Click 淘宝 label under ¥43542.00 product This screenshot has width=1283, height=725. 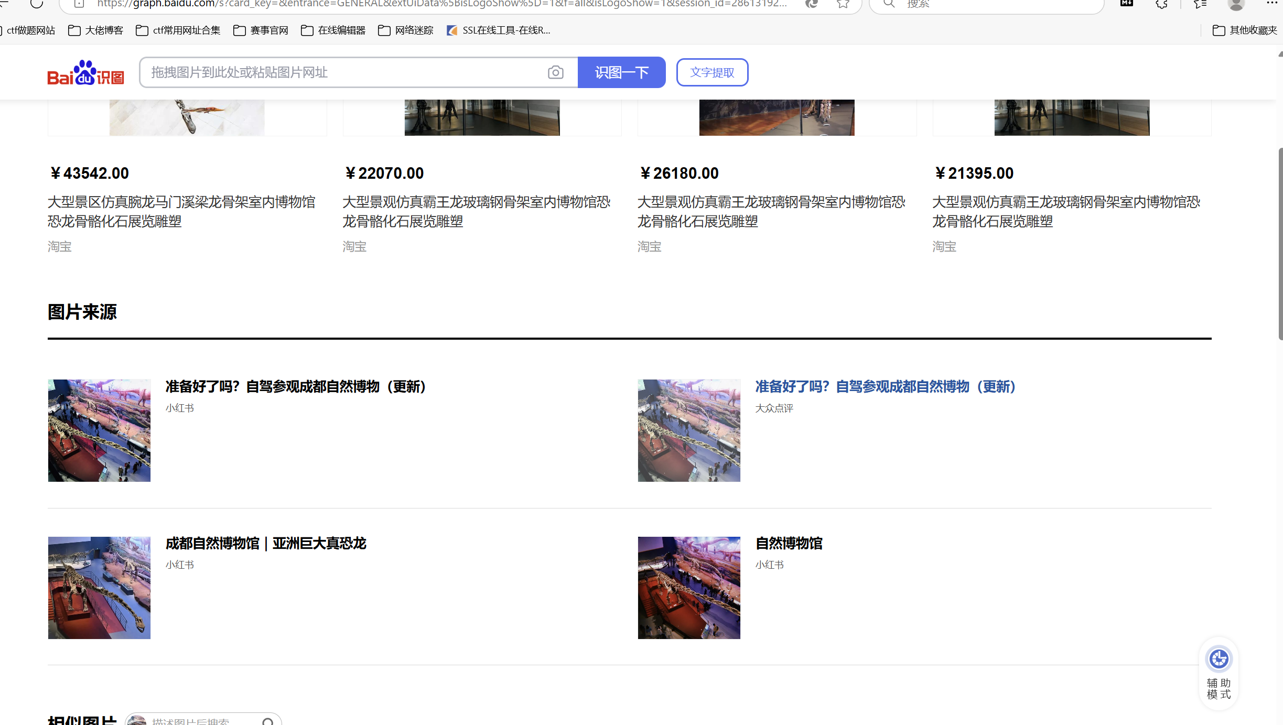coord(60,247)
